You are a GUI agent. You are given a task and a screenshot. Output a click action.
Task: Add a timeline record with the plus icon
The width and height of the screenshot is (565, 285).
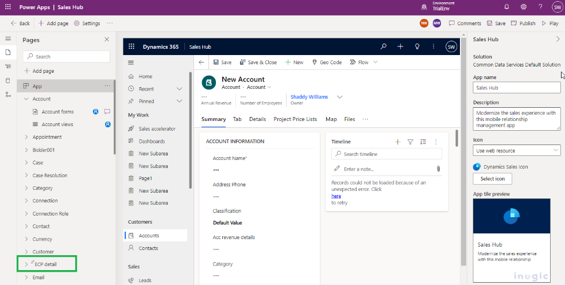(x=397, y=142)
